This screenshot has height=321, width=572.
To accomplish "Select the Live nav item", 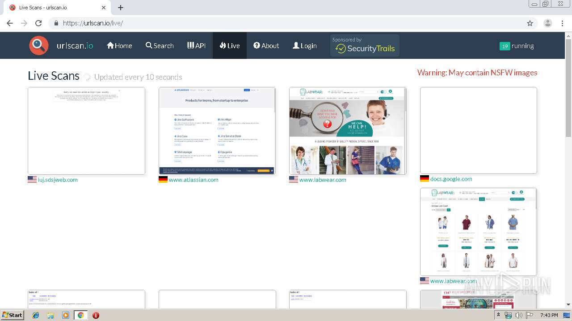I will click(230, 45).
